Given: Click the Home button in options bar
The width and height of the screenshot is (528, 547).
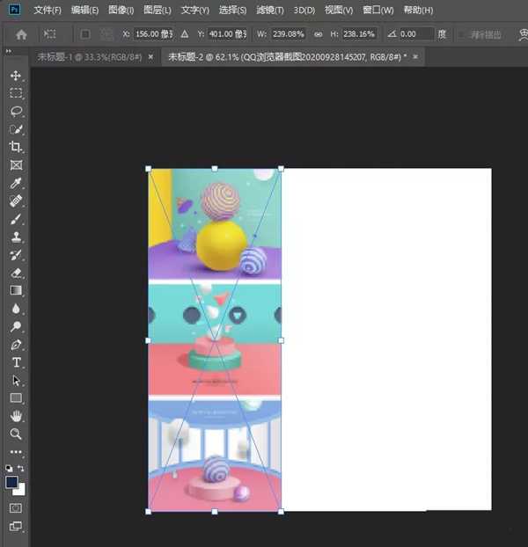Looking at the screenshot, I should [x=21, y=34].
